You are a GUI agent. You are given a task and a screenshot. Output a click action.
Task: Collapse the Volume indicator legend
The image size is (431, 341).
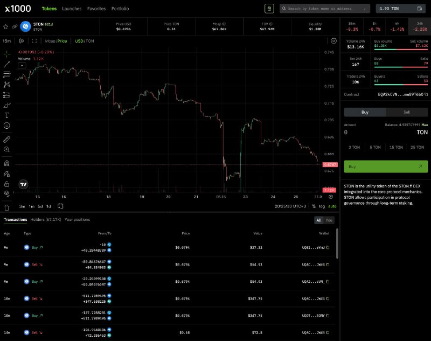tap(22, 65)
